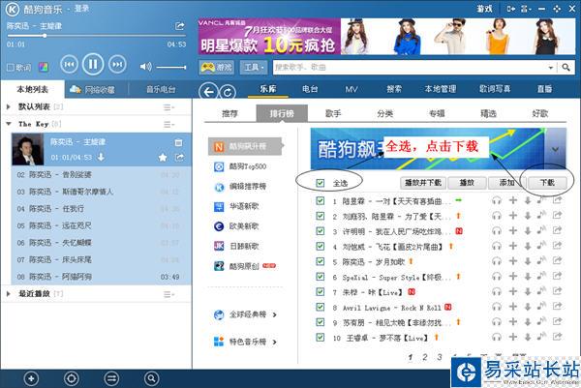
Task: Switch to the 音乐电台 tab
Action: click(x=161, y=89)
